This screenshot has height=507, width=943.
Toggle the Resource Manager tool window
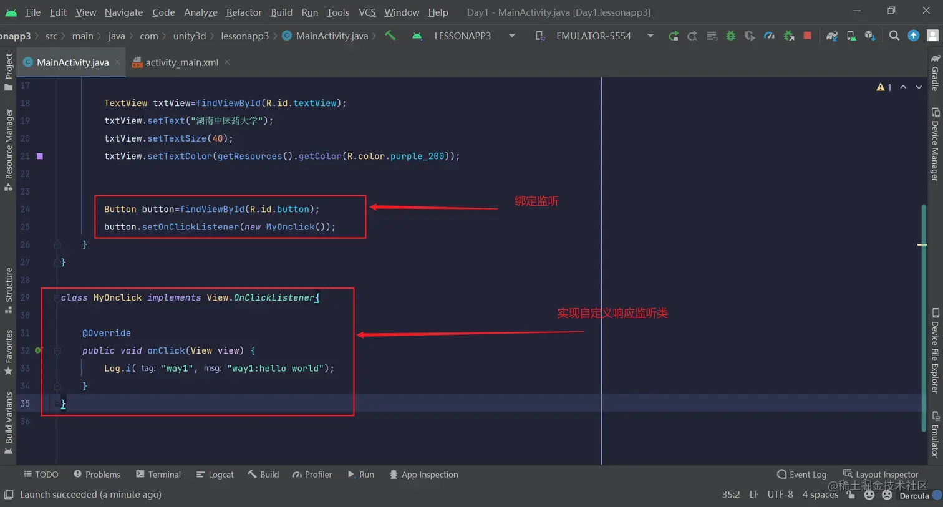tap(8, 150)
